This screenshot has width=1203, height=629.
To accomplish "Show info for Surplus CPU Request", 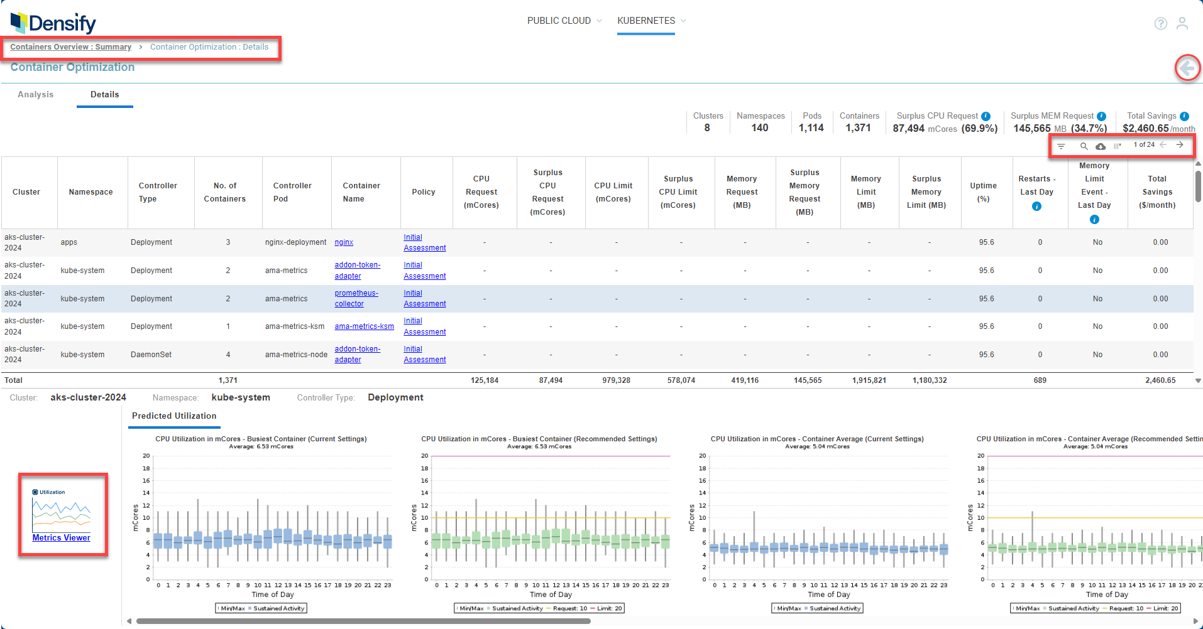I will pos(986,116).
